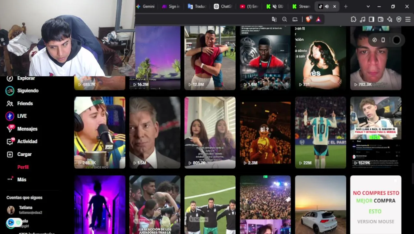The image size is (414, 234).
Task: Open the browser hamburger menu
Action: (408, 19)
